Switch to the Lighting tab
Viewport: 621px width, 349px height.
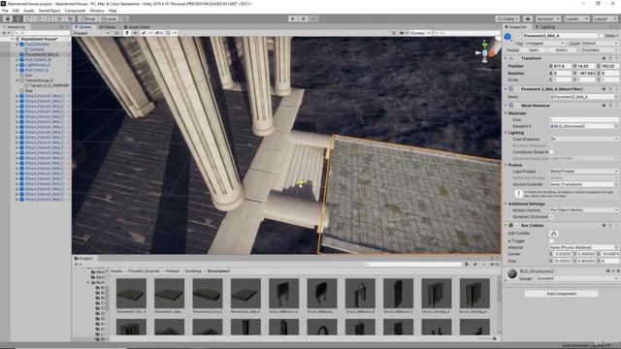click(545, 27)
